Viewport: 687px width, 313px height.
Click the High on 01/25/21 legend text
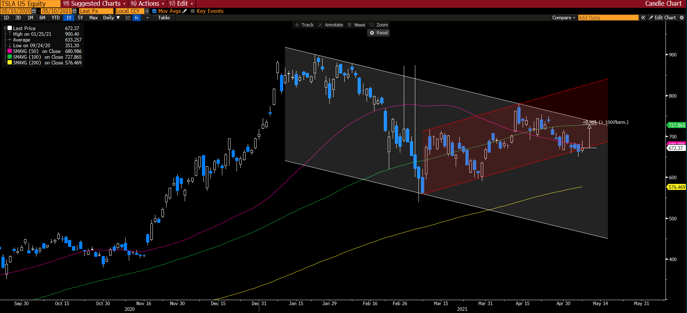(32, 34)
